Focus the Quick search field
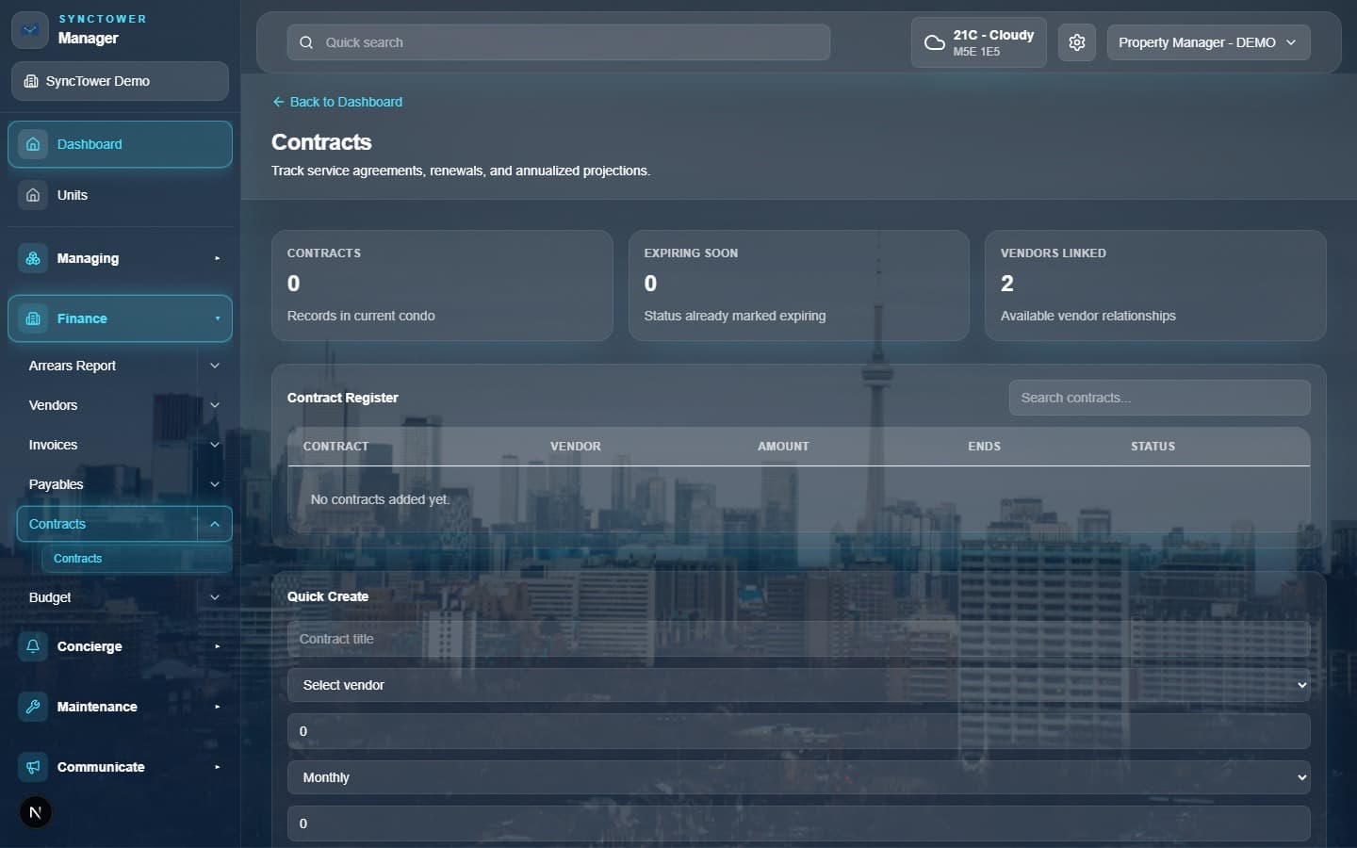Viewport: 1357px width, 848px height. click(x=558, y=42)
